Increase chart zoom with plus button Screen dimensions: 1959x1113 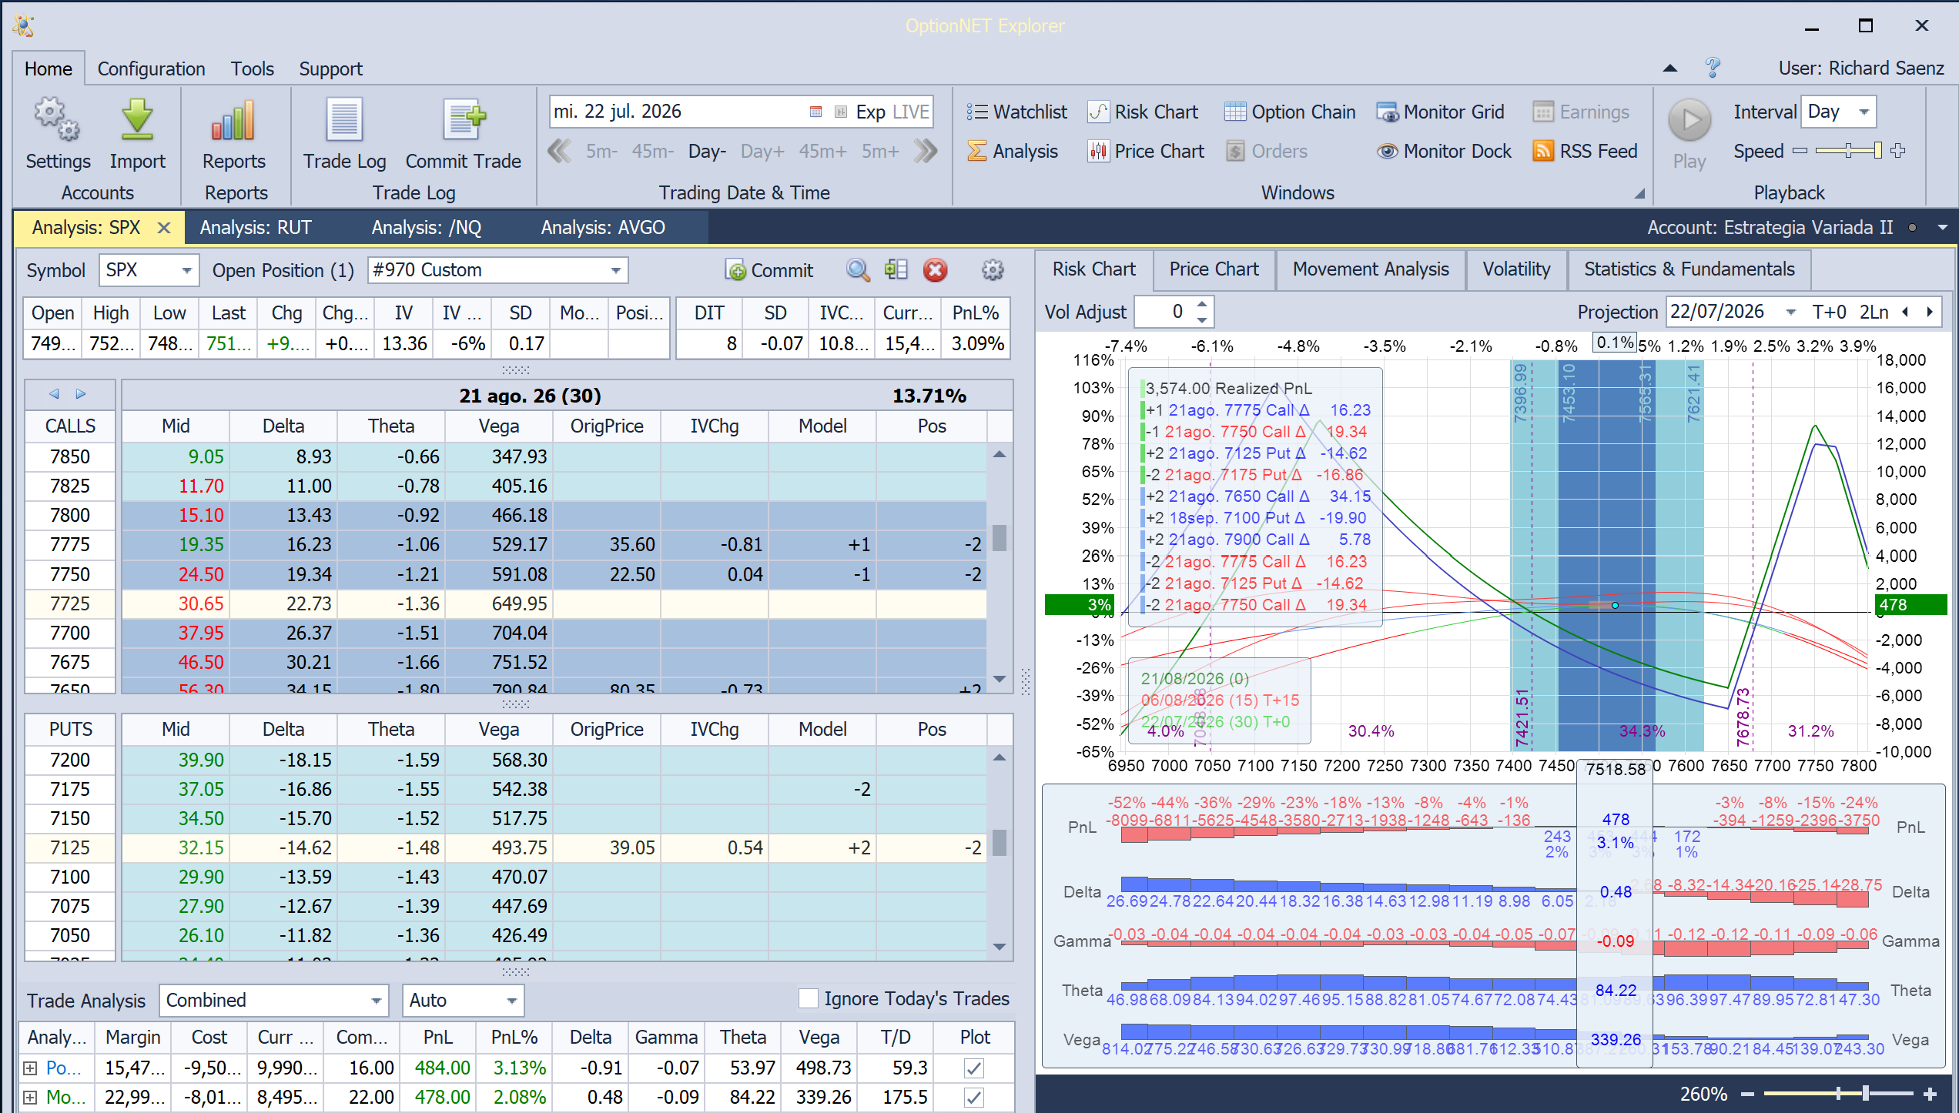[x=1930, y=1094]
